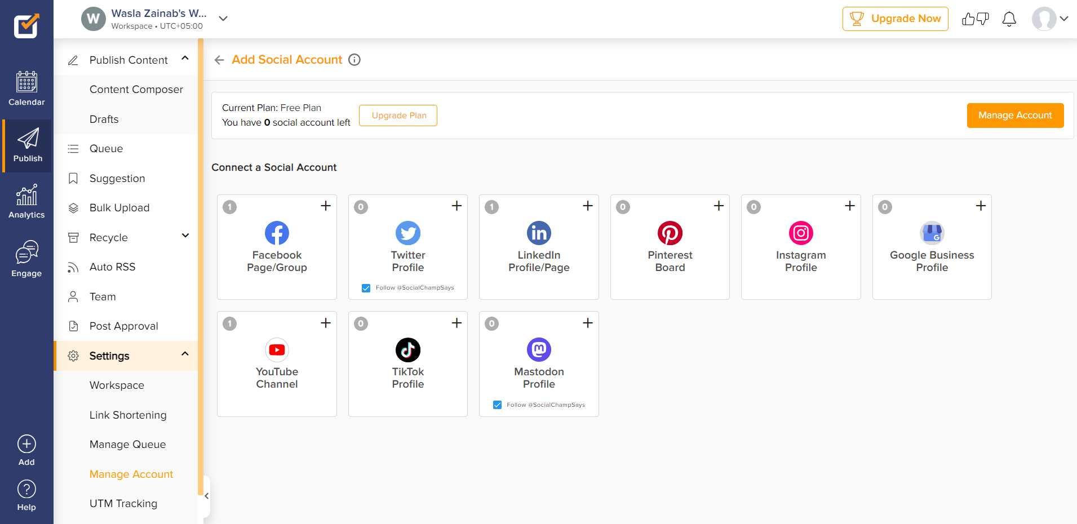This screenshot has width=1077, height=524.
Task: Open Workspace settings
Action: 117,385
